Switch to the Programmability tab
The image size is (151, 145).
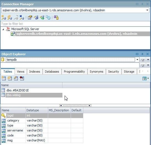(x=74, y=72)
